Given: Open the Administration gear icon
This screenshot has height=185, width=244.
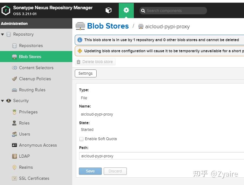Looking at the screenshot, I should [x=126, y=10].
